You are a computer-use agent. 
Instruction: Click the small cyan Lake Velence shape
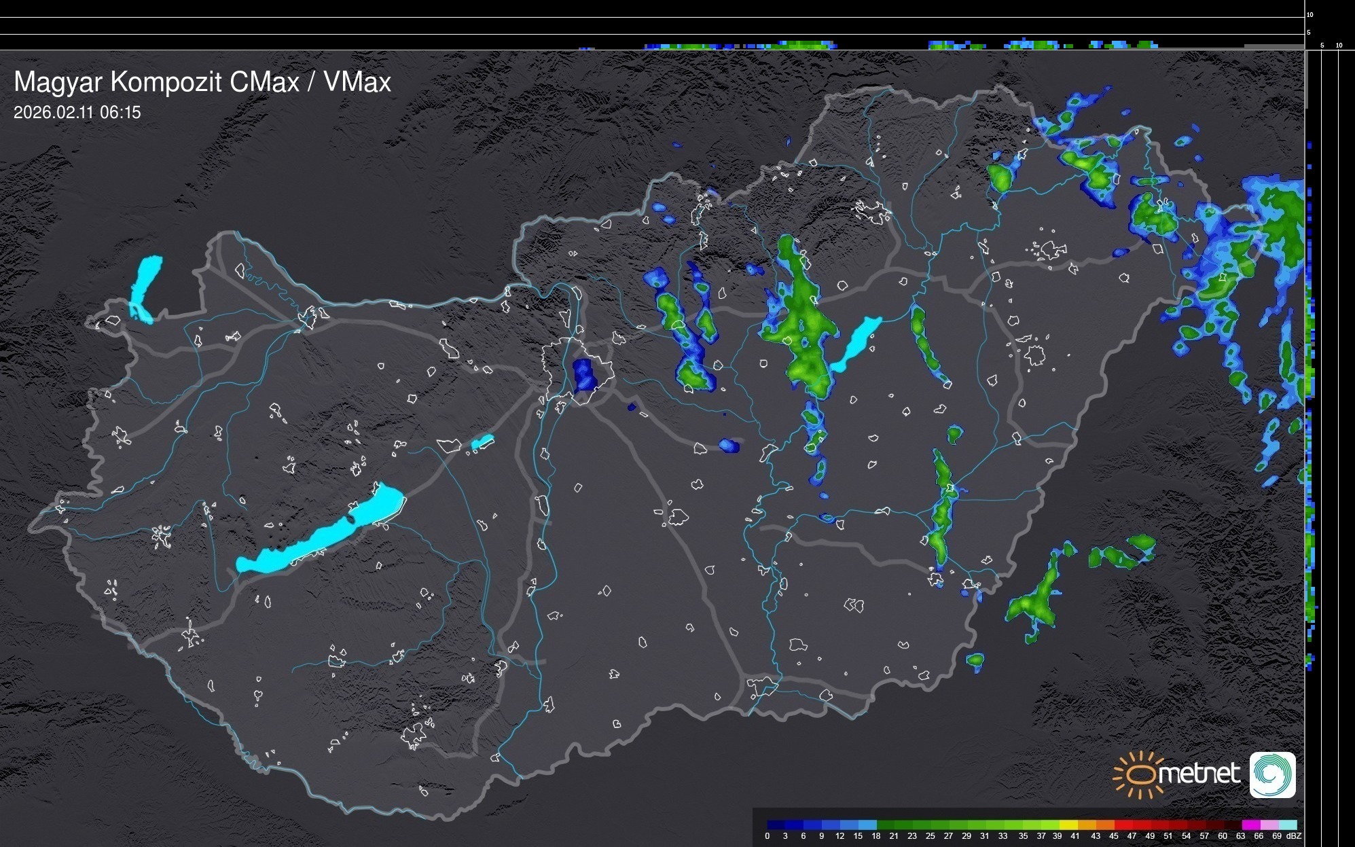[x=482, y=442]
